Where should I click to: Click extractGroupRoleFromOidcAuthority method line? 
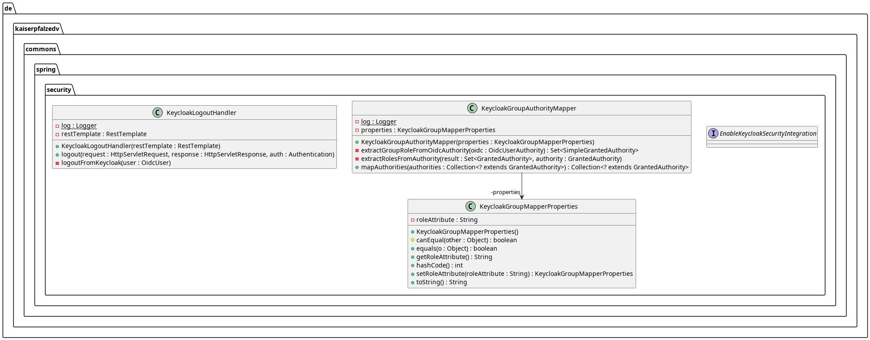pyautogui.click(x=500, y=151)
